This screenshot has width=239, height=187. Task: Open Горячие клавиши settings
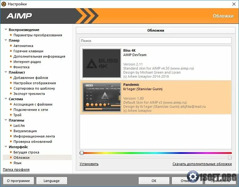coord(28,51)
